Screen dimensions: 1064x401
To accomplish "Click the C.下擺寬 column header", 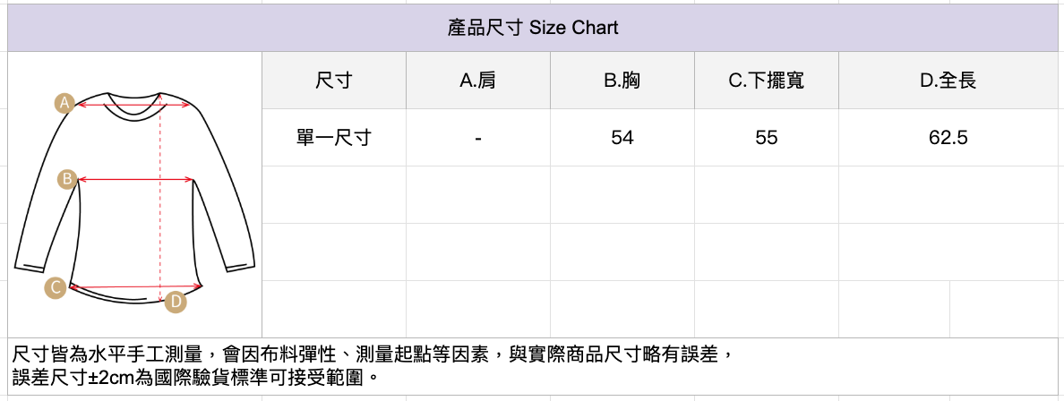I will (767, 81).
